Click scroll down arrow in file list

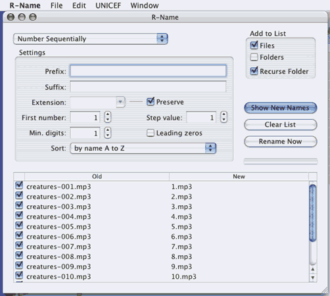pyautogui.click(x=313, y=278)
